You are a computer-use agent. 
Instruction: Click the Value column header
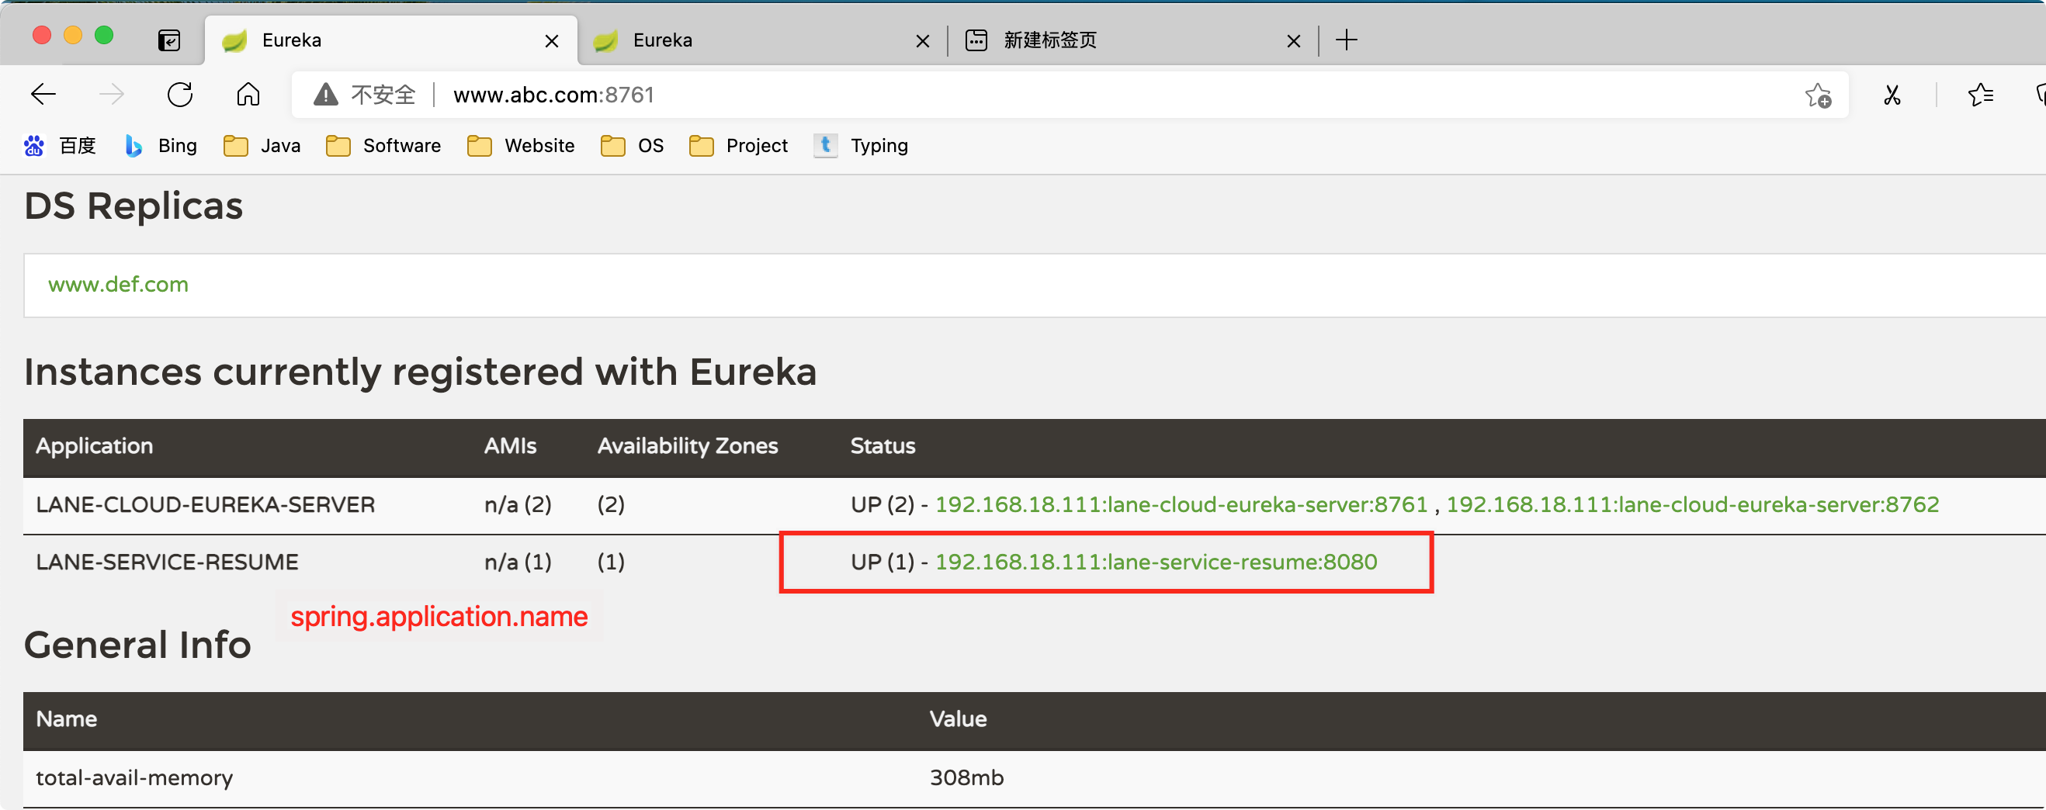[958, 719]
